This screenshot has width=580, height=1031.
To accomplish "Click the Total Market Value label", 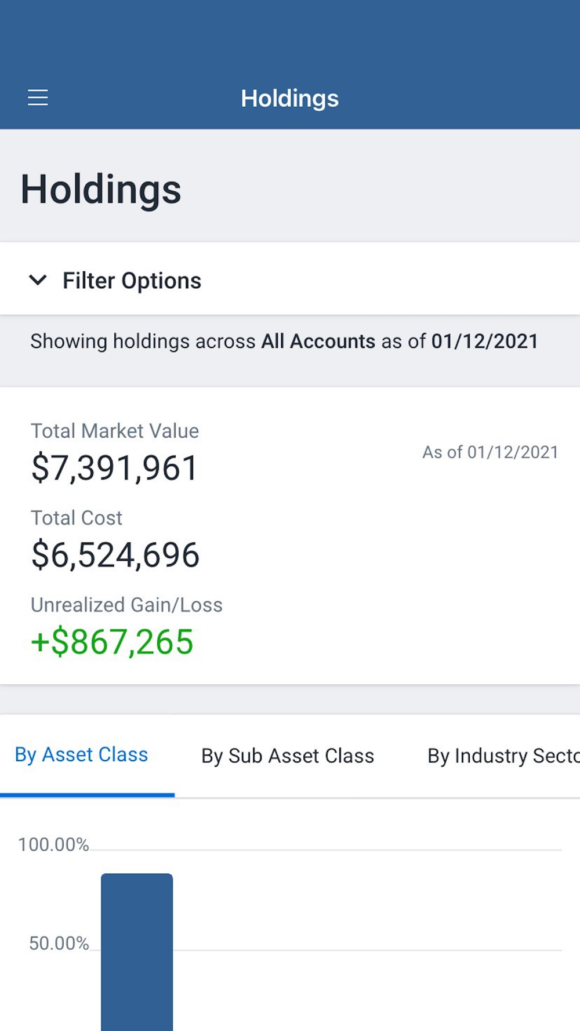I will 115,431.
